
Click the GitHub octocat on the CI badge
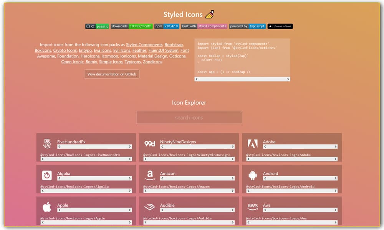[89, 26]
